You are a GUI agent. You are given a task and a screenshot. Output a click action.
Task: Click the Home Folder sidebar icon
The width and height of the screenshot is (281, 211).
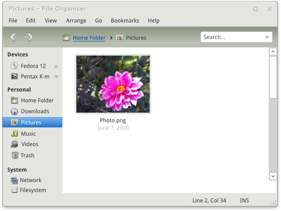tap(14, 100)
